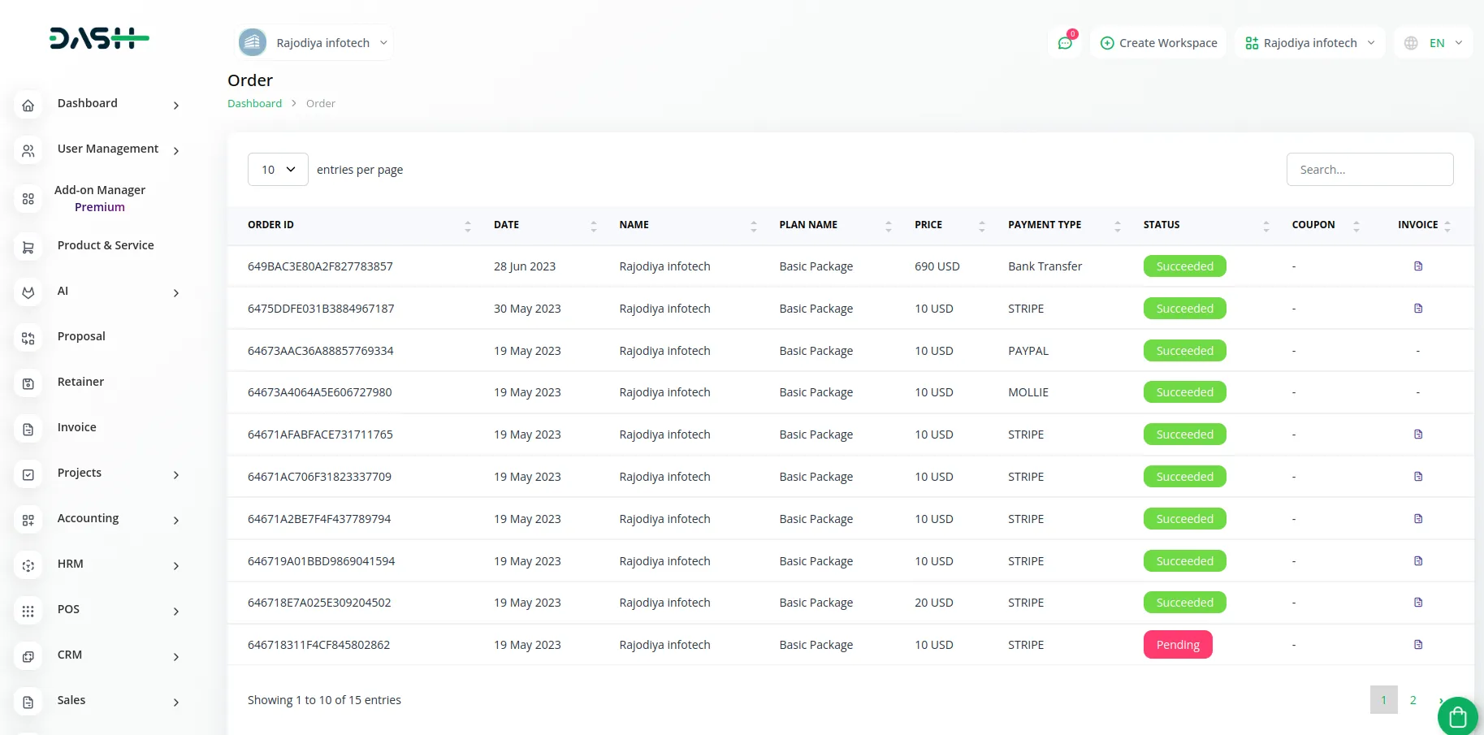Click the Search input field

[x=1369, y=170]
